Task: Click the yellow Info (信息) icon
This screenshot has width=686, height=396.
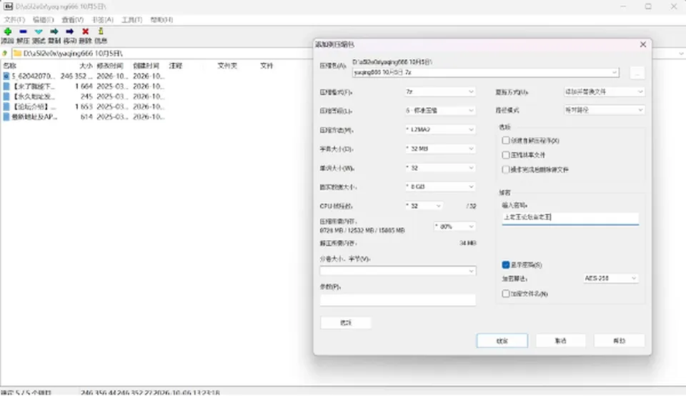Action: coord(101,31)
